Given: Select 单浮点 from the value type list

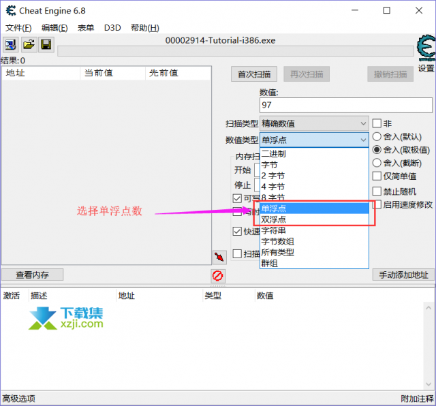Looking at the screenshot, I should coord(314,208).
